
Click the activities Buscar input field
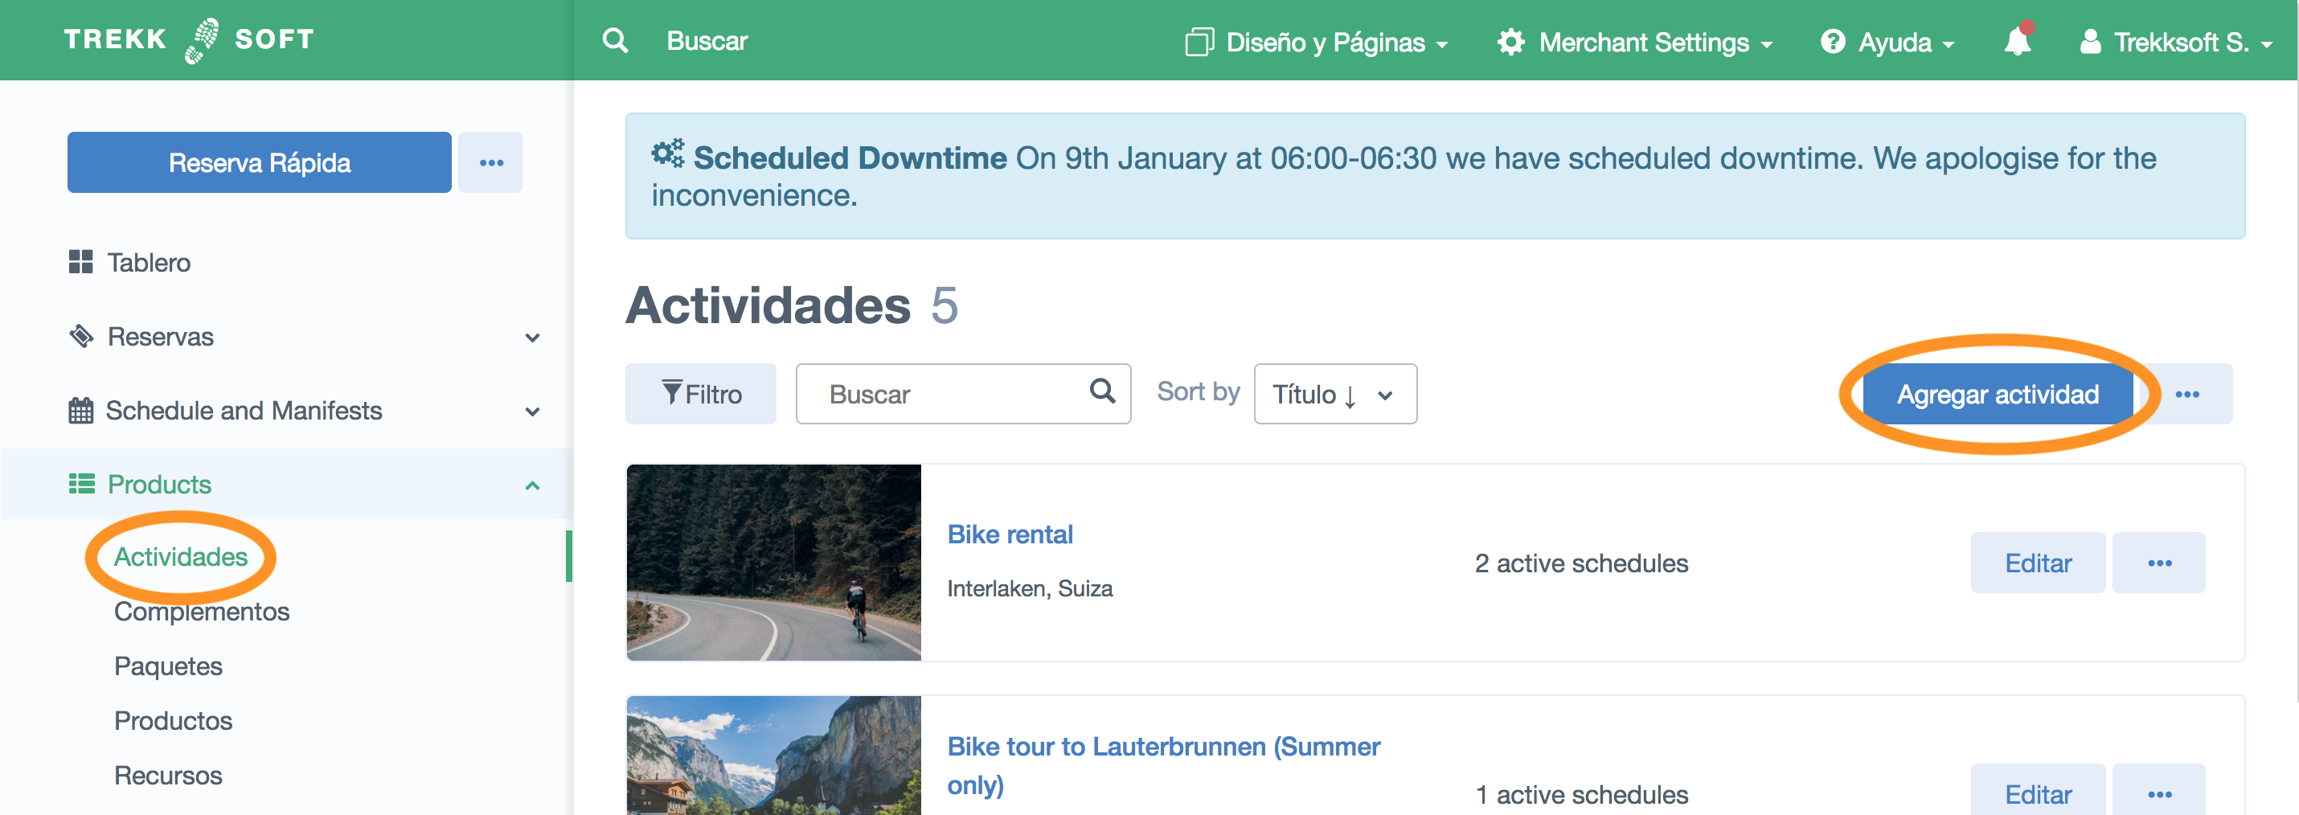(x=964, y=394)
